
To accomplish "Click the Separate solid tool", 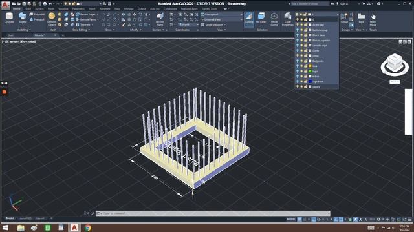I will pyautogui.click(x=84, y=24).
